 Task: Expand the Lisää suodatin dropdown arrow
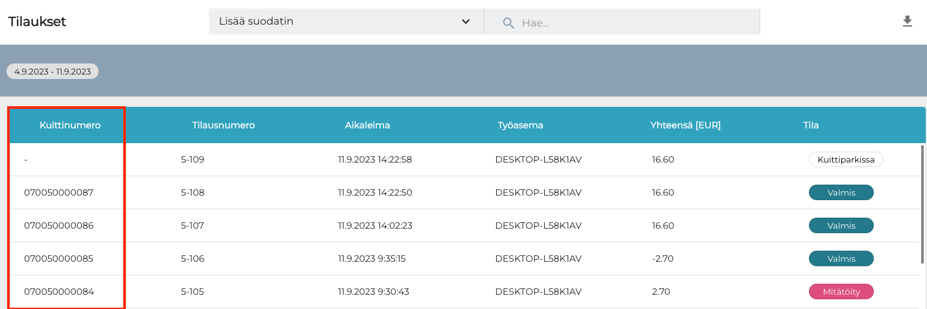pos(465,21)
